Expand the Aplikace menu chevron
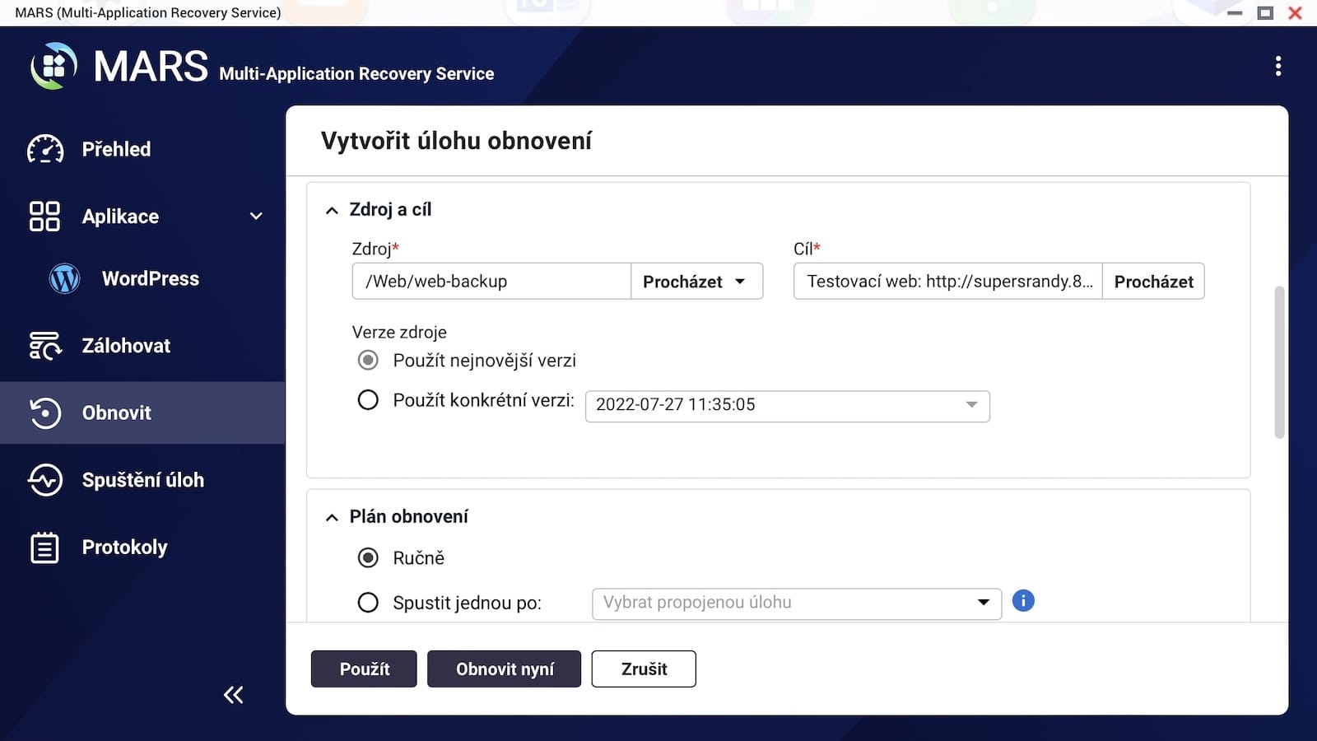 256,217
